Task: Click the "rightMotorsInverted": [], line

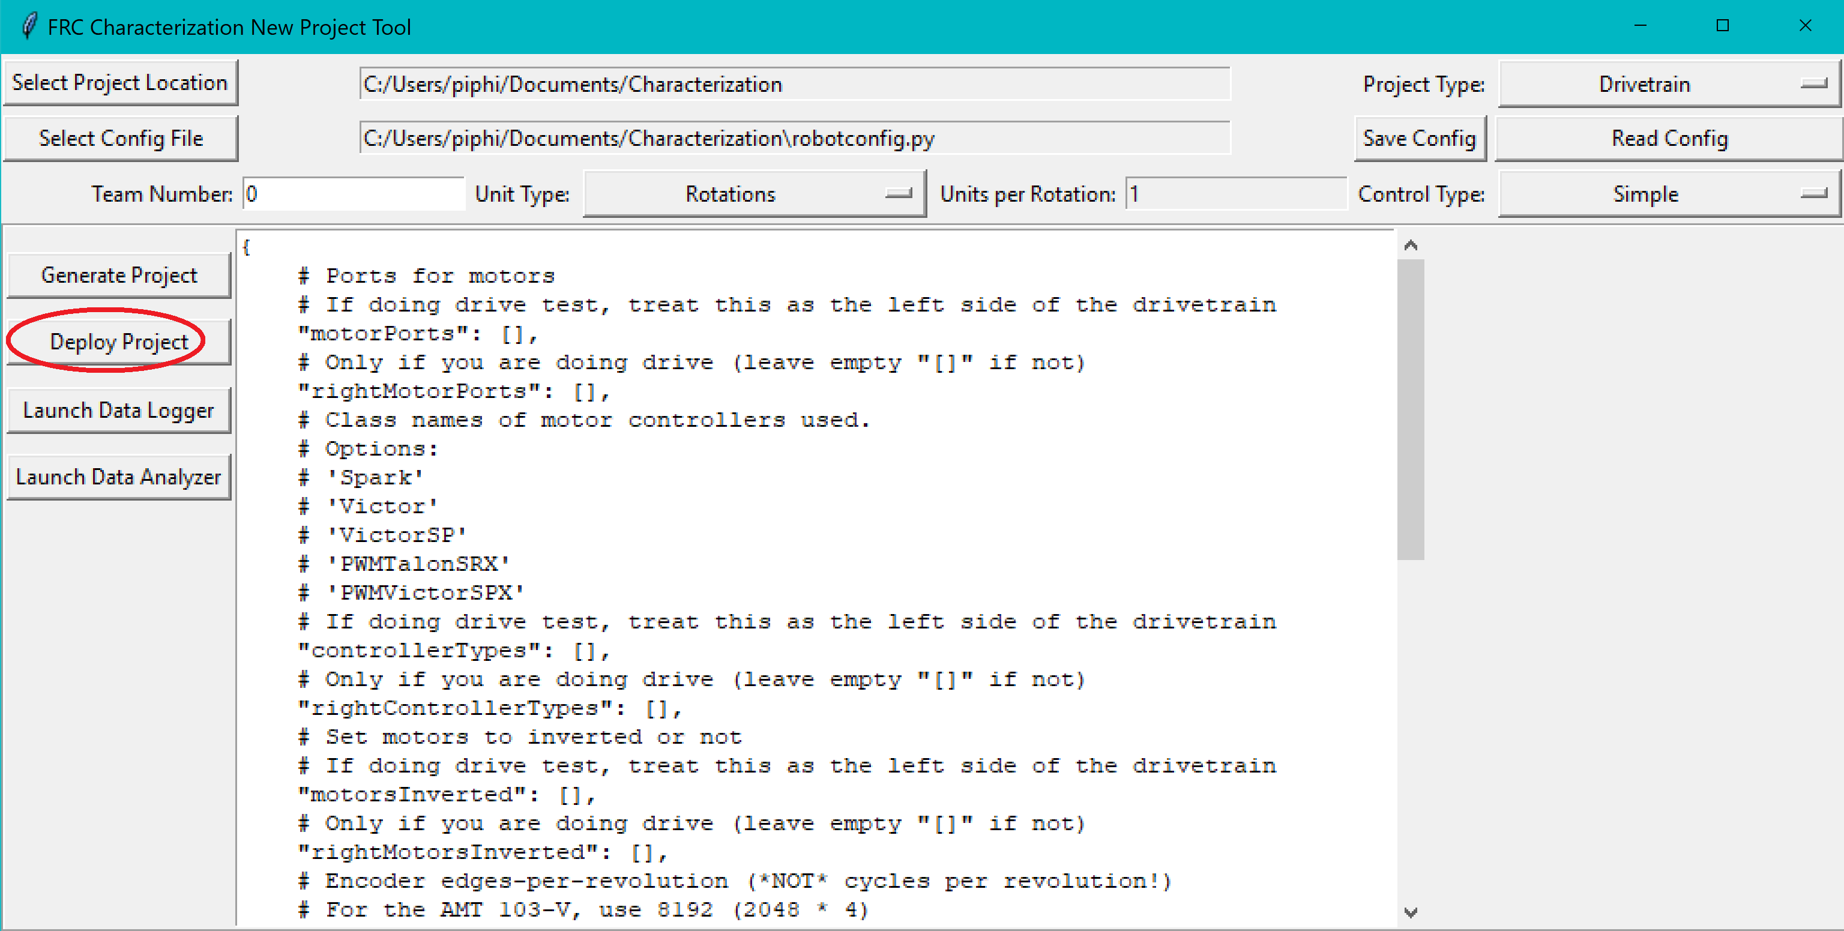Action: (x=483, y=853)
